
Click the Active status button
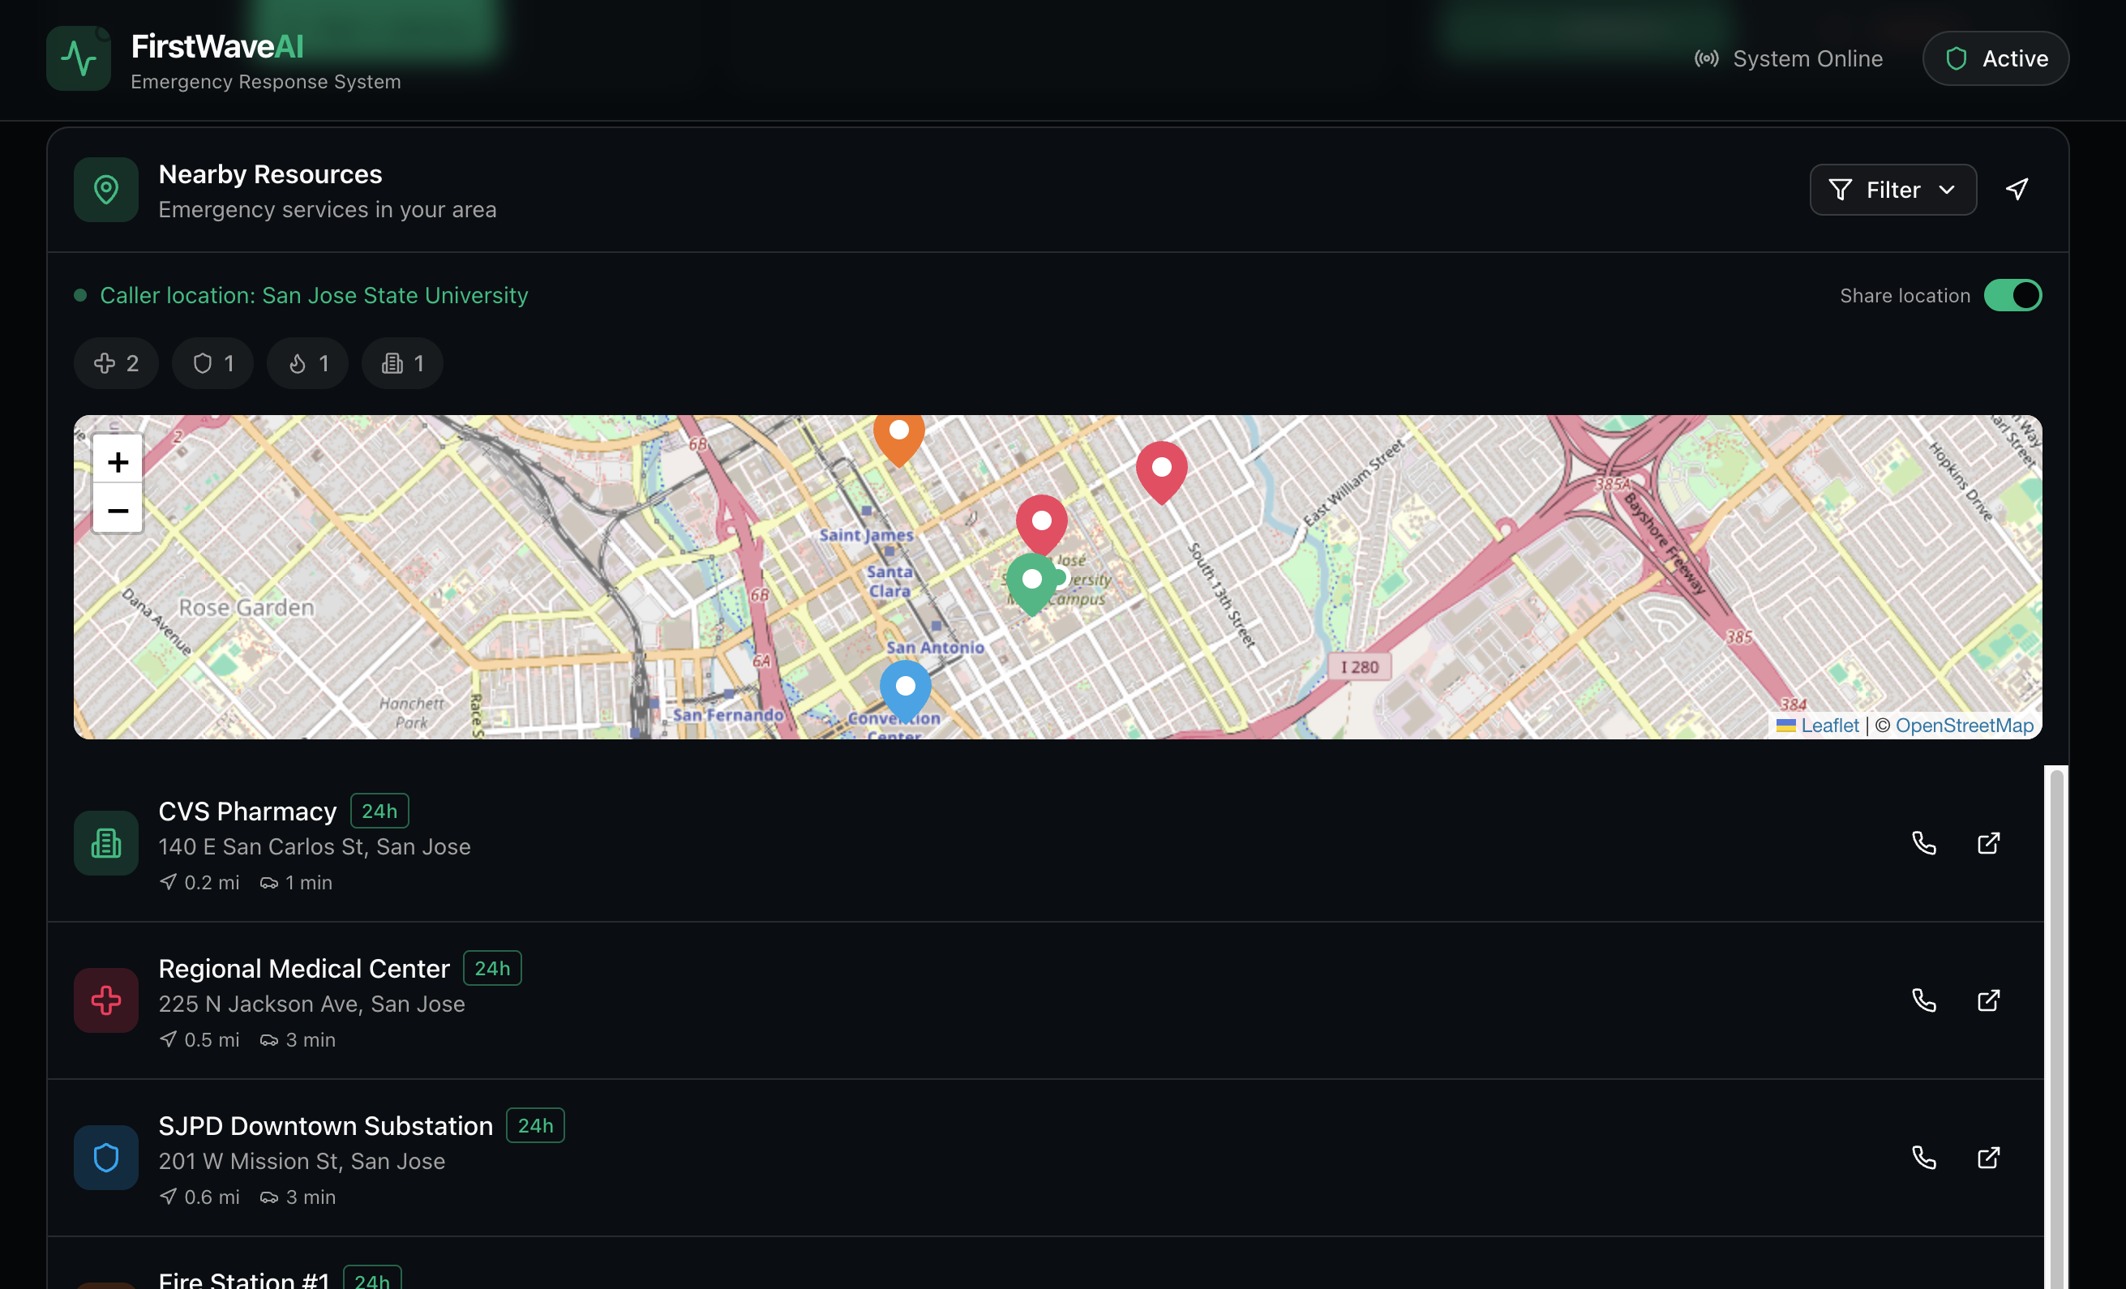click(1995, 58)
